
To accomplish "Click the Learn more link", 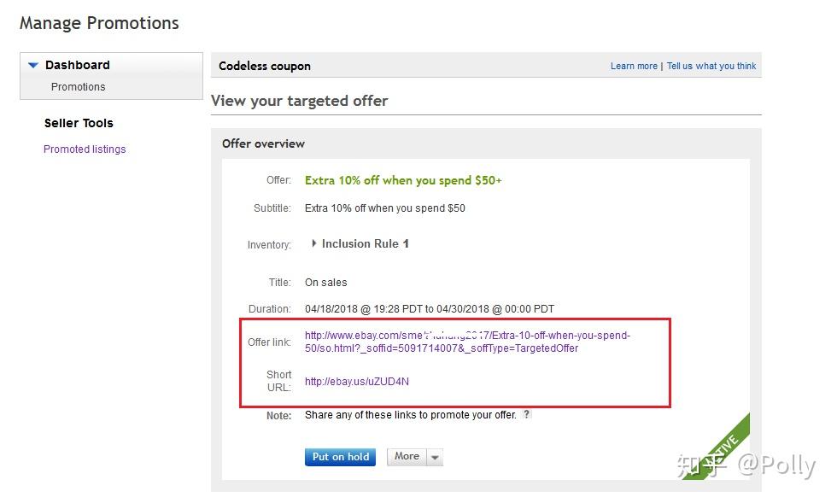I will pyautogui.click(x=634, y=67).
